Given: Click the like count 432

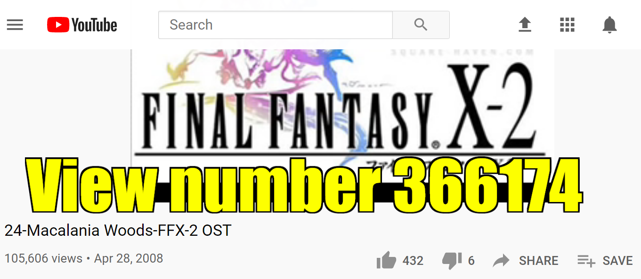Looking at the screenshot, I should click(x=413, y=261).
